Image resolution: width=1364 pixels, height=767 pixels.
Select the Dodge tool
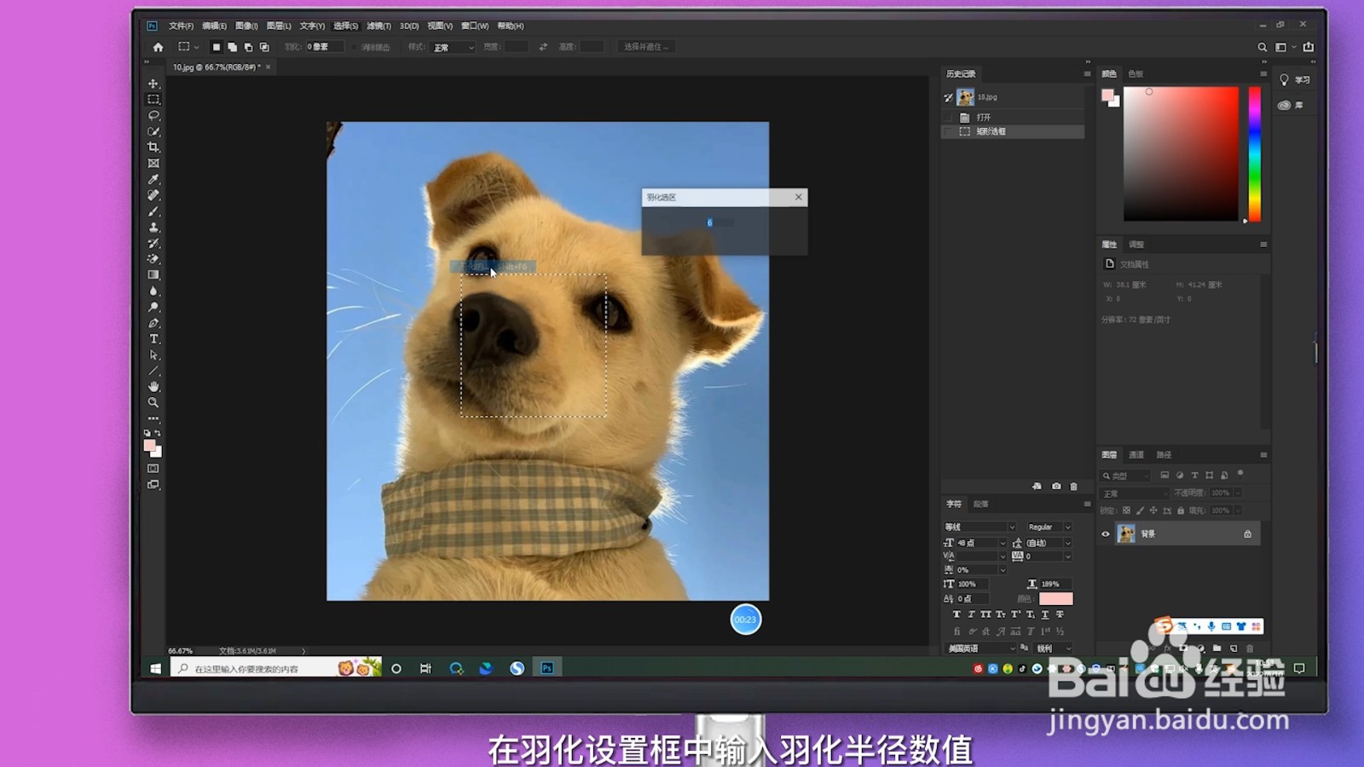click(x=153, y=308)
